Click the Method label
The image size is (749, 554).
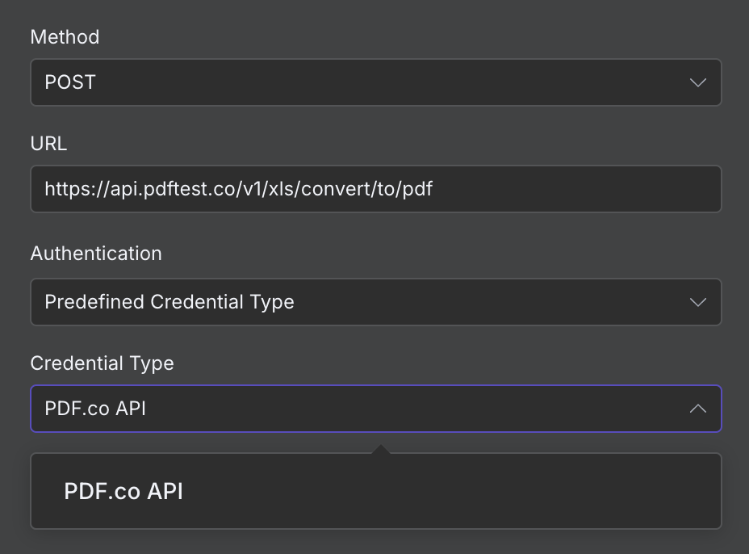click(x=65, y=37)
